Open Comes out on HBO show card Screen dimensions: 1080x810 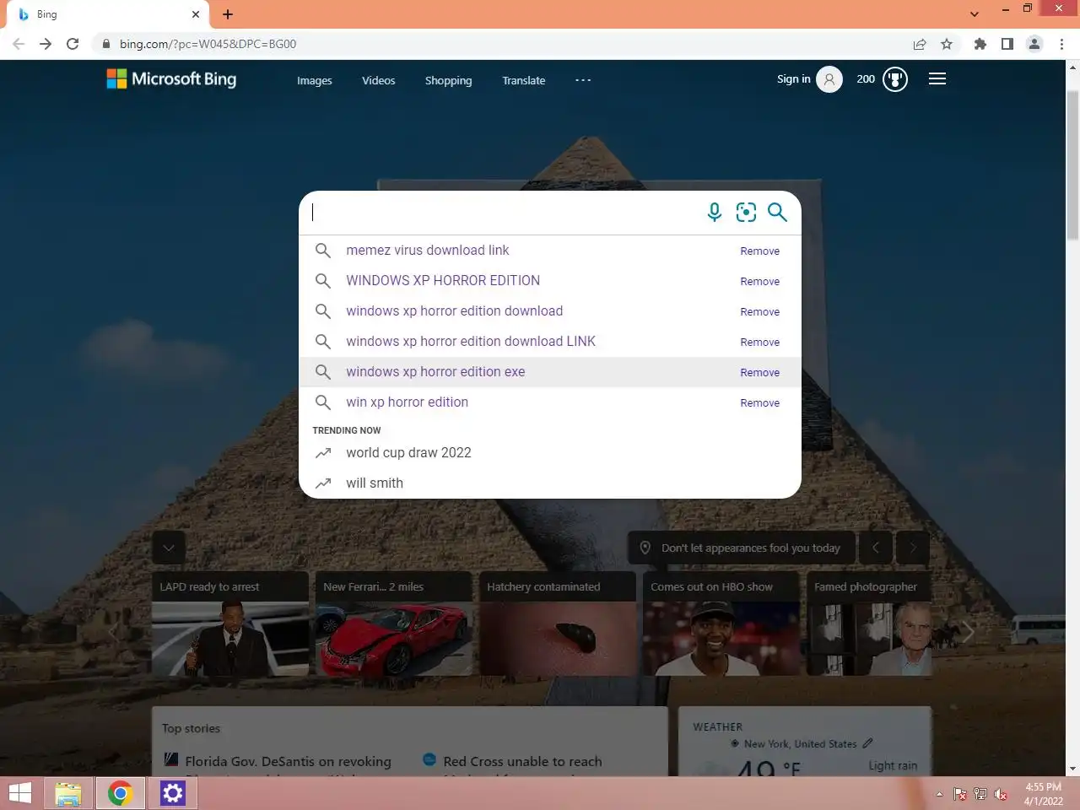721,624
